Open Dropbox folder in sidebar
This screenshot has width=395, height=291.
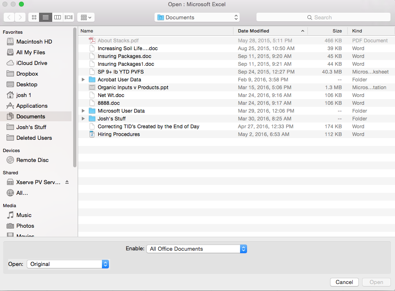pos(36,74)
